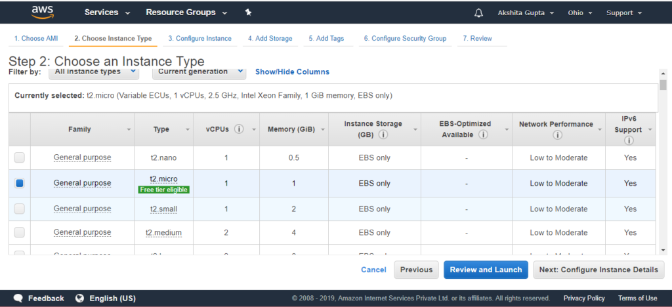This screenshot has width=672, height=307.
Task: Open the Instance Storage column sort arrow
Action: 415,129
